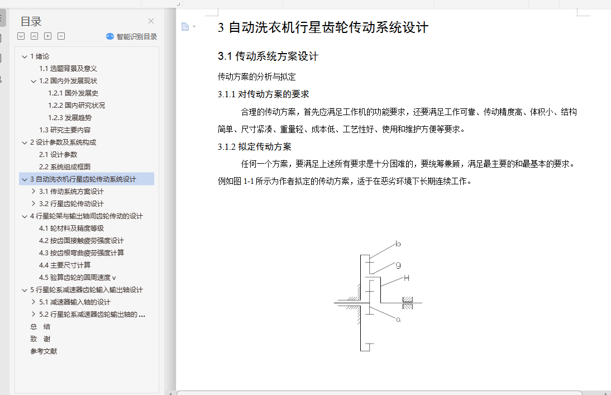Navigate to '4.2 按齿面接触疲劳强度设计'
The height and width of the screenshot is (395, 611).
[x=82, y=241]
